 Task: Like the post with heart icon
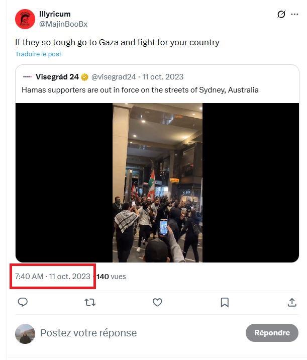tap(157, 302)
